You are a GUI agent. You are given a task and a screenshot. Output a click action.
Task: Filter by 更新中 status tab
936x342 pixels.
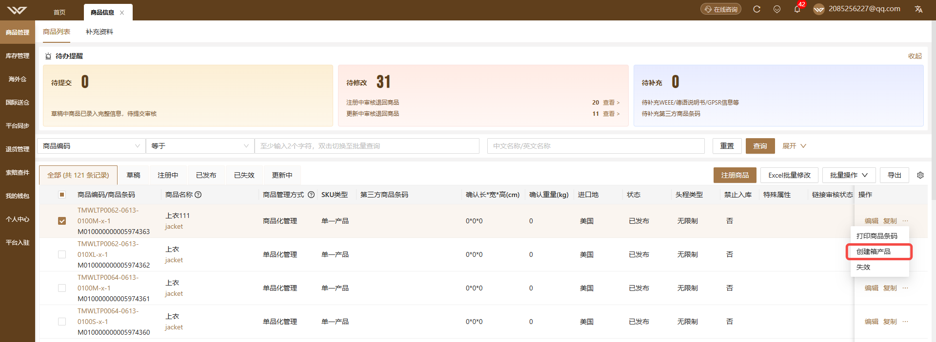point(282,175)
